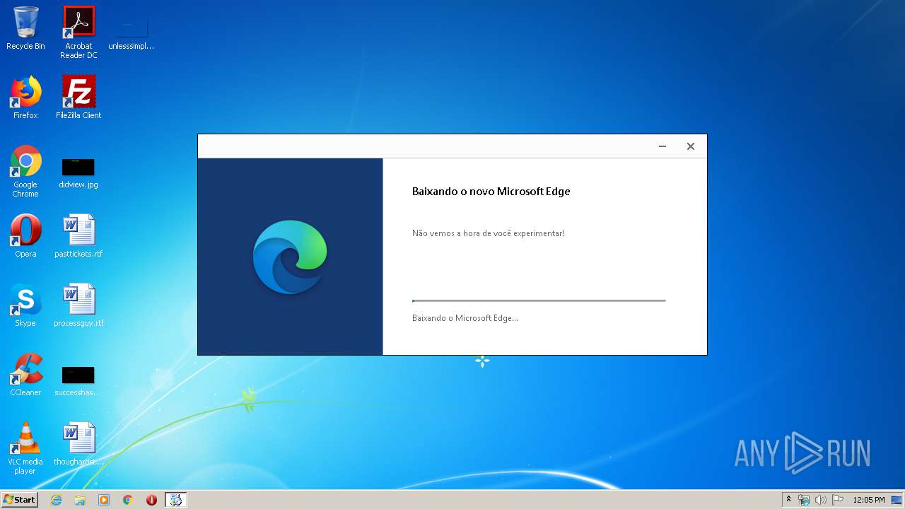The image size is (905, 509).
Task: Open the Start menu
Action: point(20,500)
